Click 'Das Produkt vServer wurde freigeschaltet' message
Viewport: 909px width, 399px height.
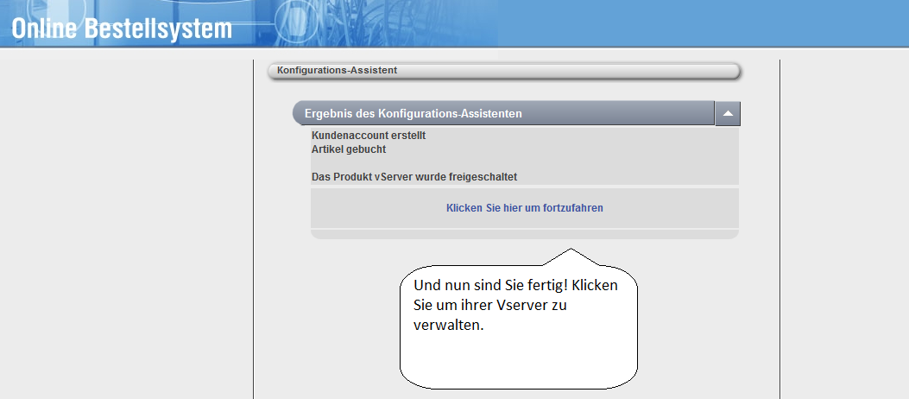pos(413,177)
